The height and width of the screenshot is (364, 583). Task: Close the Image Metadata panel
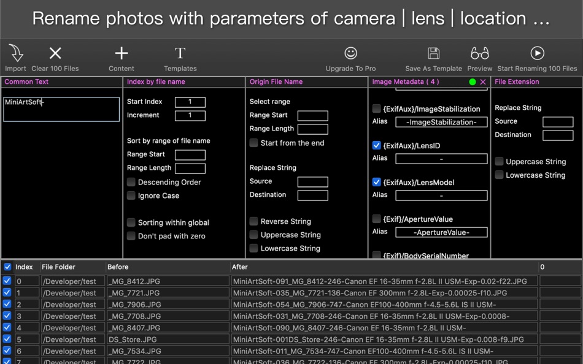(x=483, y=82)
